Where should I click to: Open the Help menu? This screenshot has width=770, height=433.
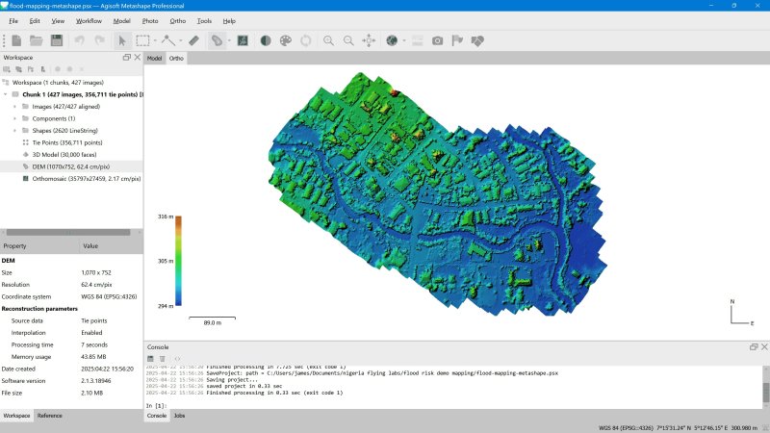pyautogui.click(x=229, y=21)
